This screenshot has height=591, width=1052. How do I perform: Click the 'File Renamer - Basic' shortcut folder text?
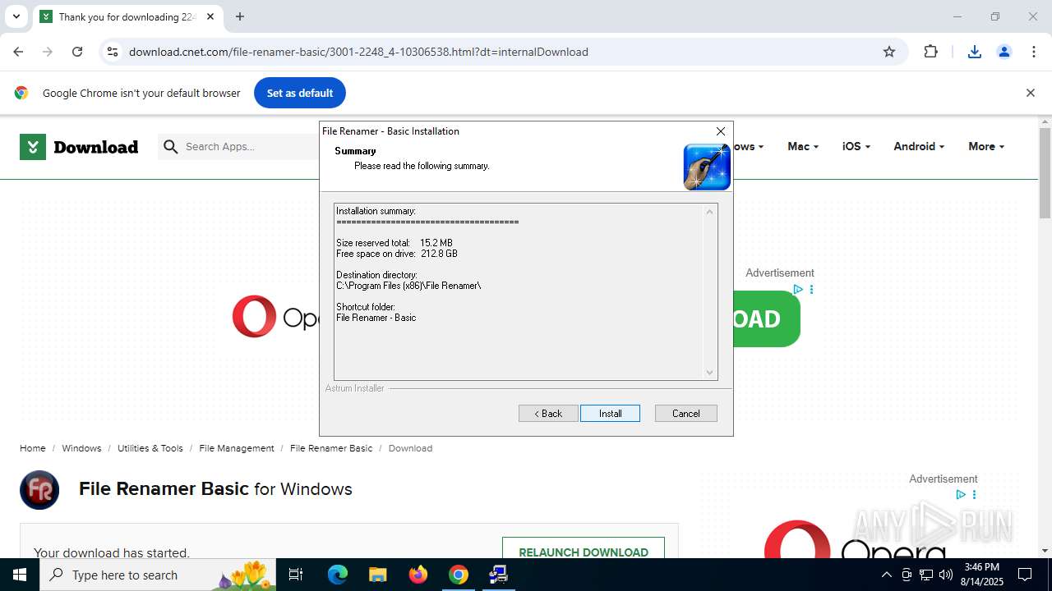(x=376, y=318)
